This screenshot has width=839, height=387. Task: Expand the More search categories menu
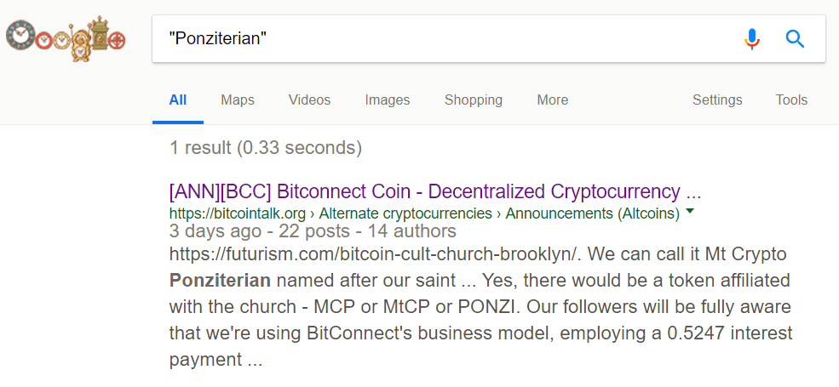coord(553,100)
